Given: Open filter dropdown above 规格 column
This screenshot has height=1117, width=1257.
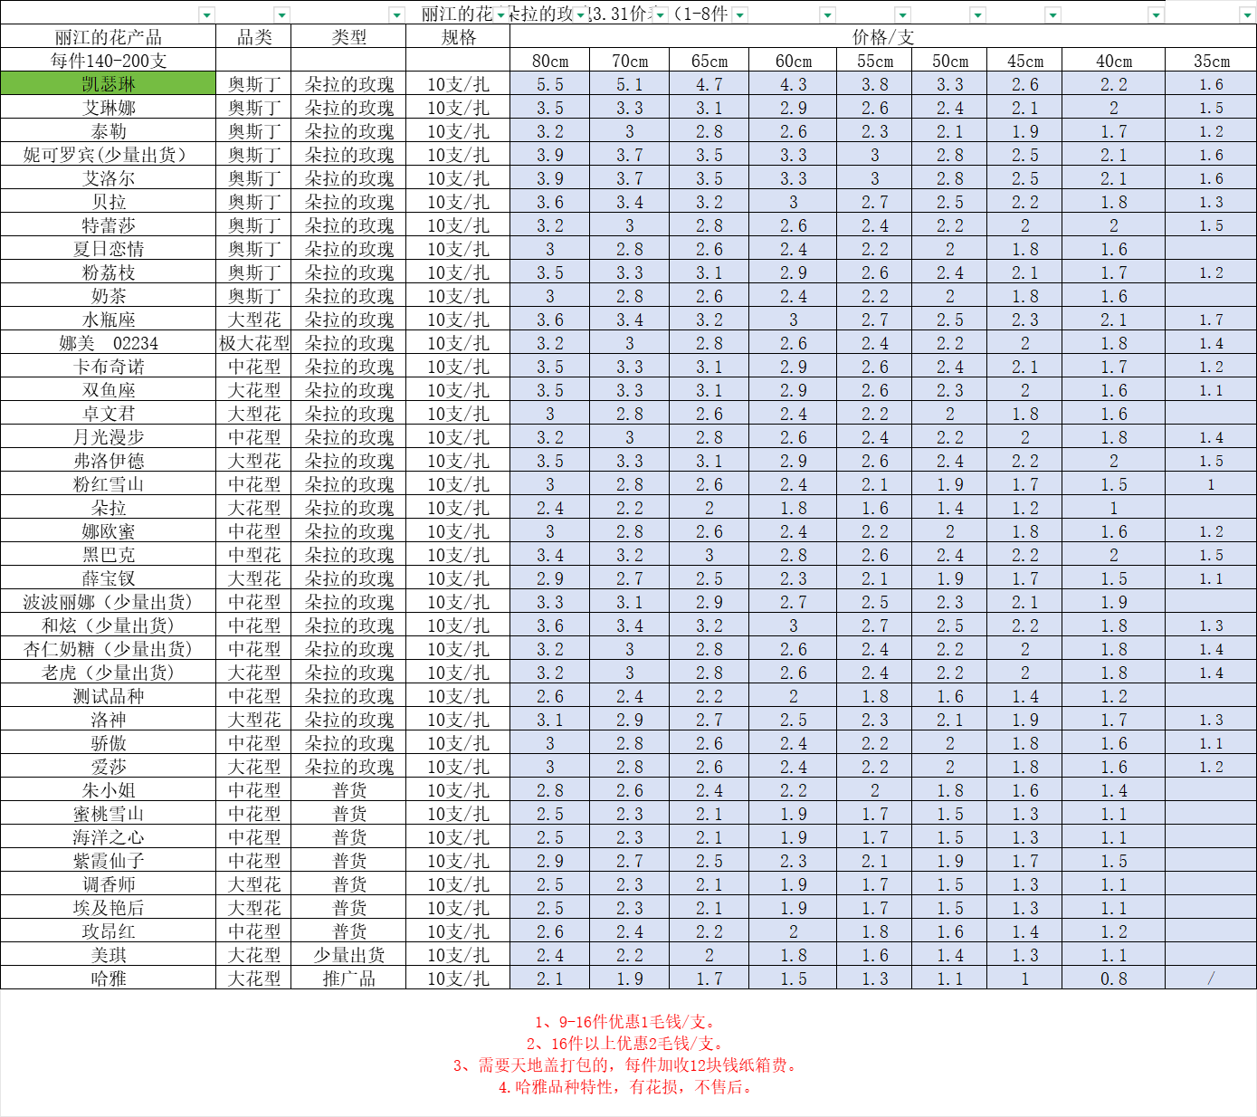Looking at the screenshot, I should pyautogui.click(x=500, y=14).
